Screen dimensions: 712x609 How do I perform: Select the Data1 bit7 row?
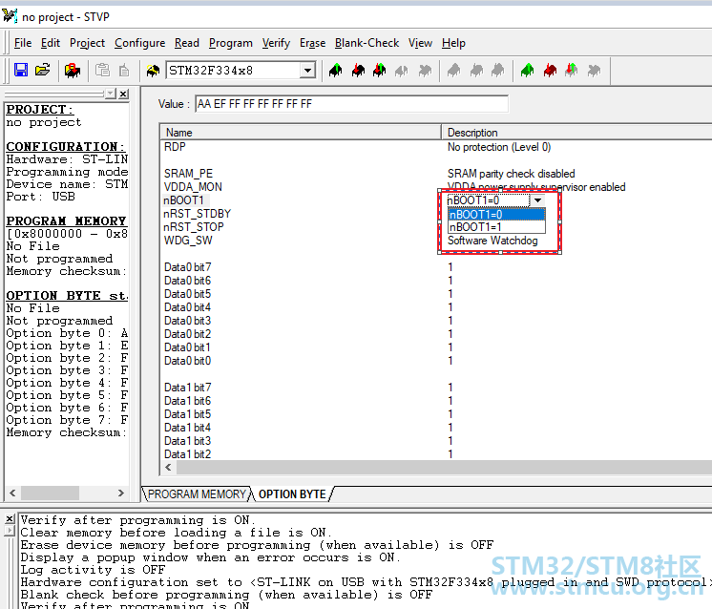(187, 388)
